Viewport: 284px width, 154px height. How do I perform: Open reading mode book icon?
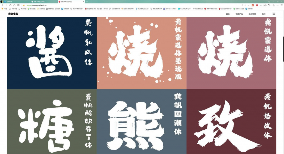pos(18,5)
